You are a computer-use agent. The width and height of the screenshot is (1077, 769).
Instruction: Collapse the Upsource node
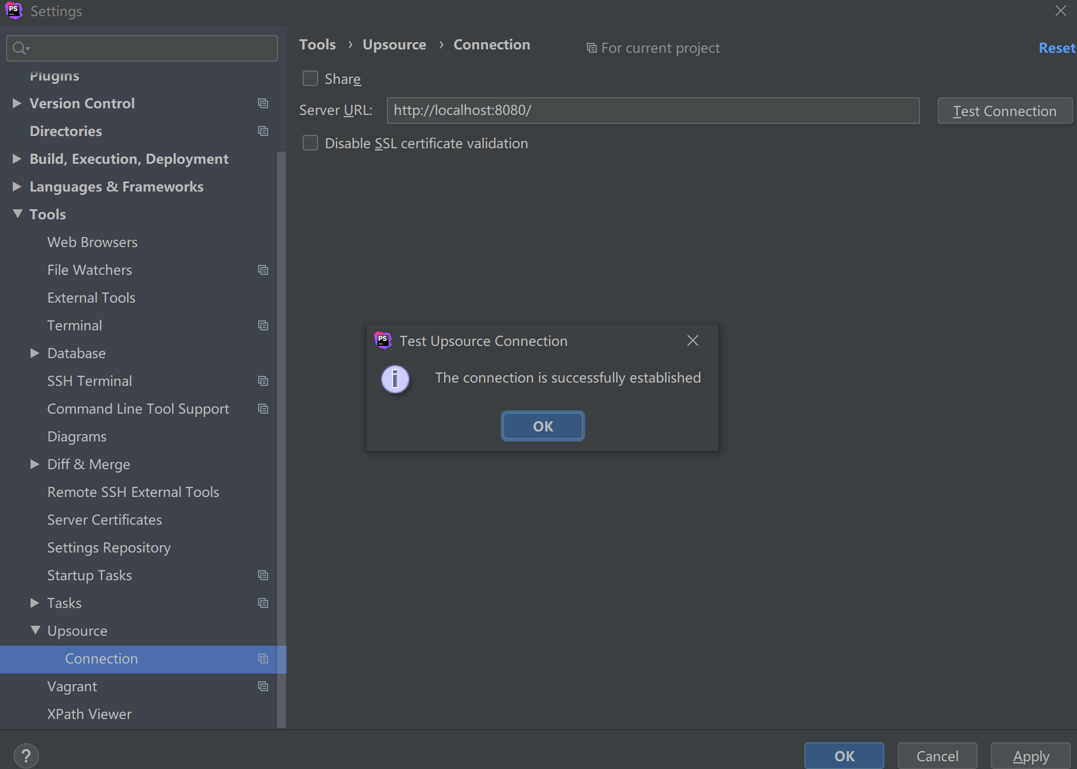pos(36,630)
